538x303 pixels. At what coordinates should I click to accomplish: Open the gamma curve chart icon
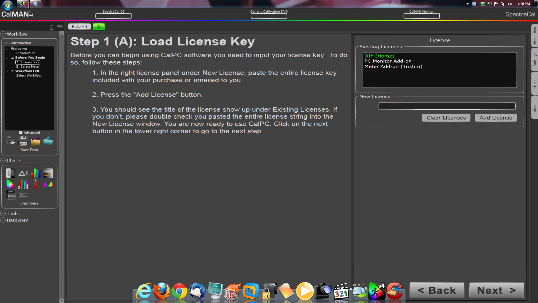(x=48, y=173)
